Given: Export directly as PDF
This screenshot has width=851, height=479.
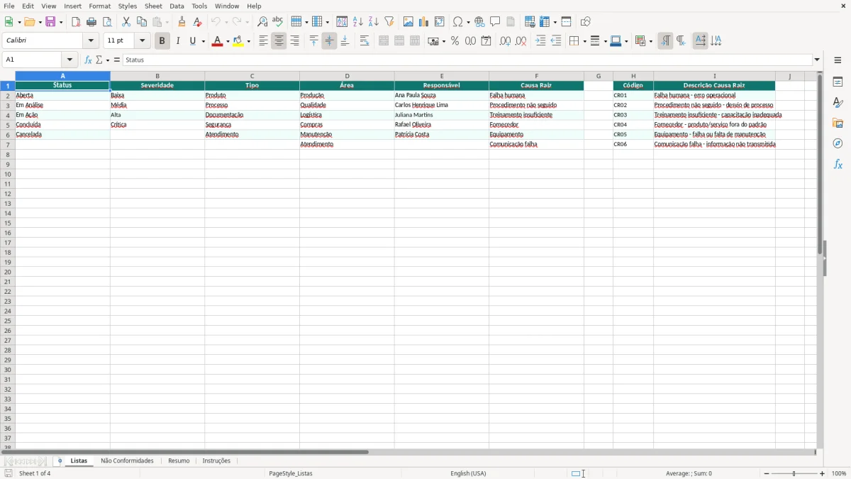Looking at the screenshot, I should tap(76, 22).
